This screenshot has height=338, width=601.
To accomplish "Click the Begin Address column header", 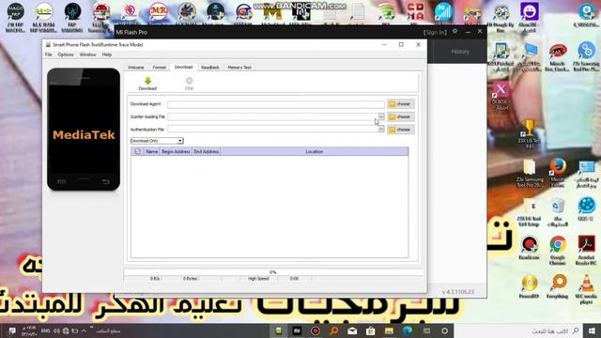I will [176, 152].
